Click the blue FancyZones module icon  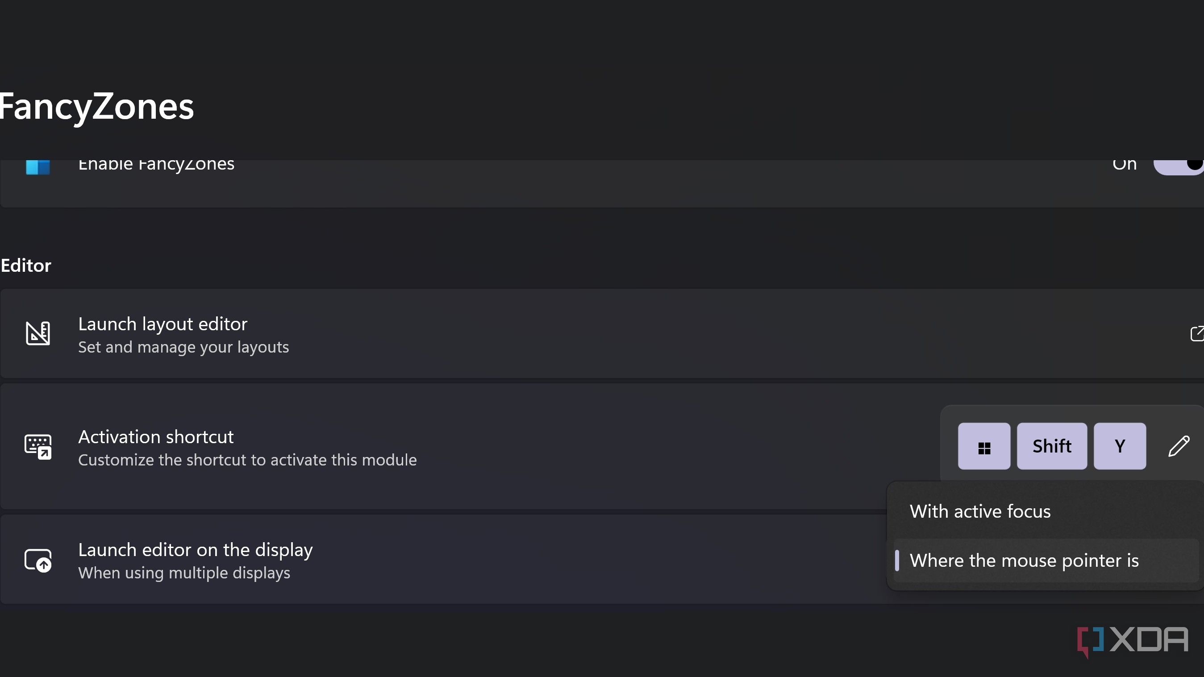pos(37,167)
